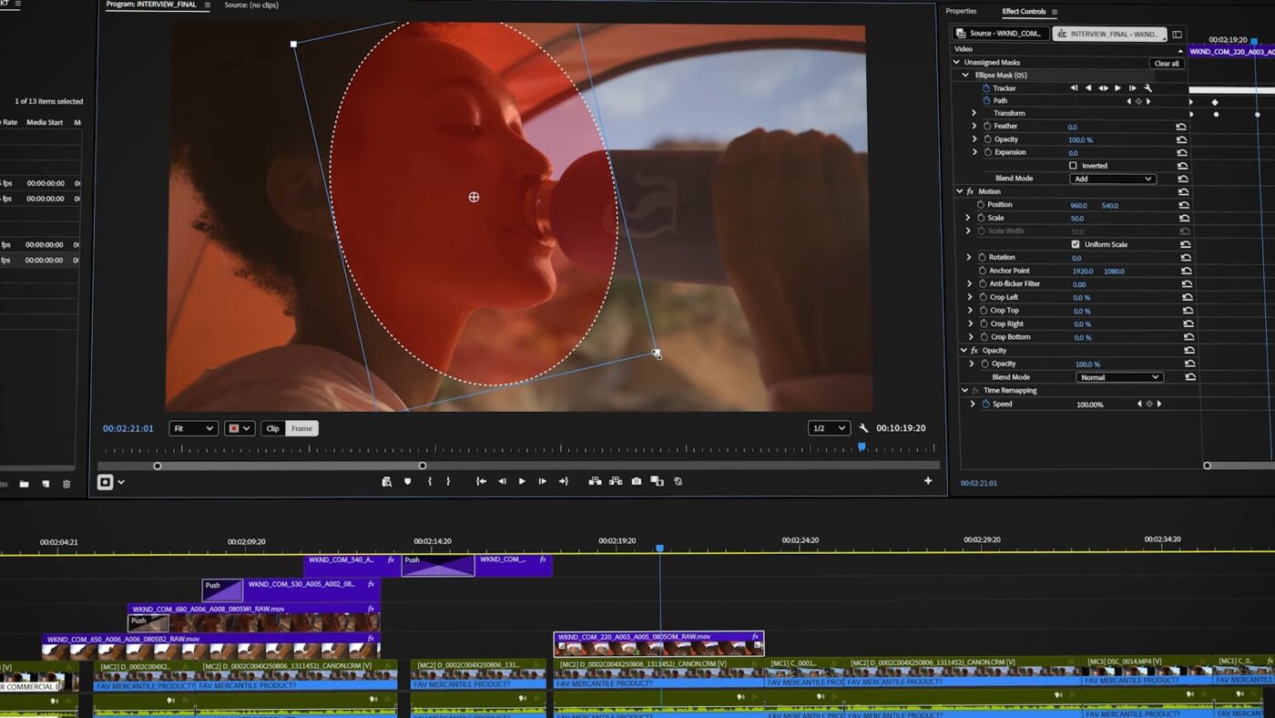1275x718 pixels.
Task: Toggle the Position stopwatch animation
Action: [x=981, y=205]
